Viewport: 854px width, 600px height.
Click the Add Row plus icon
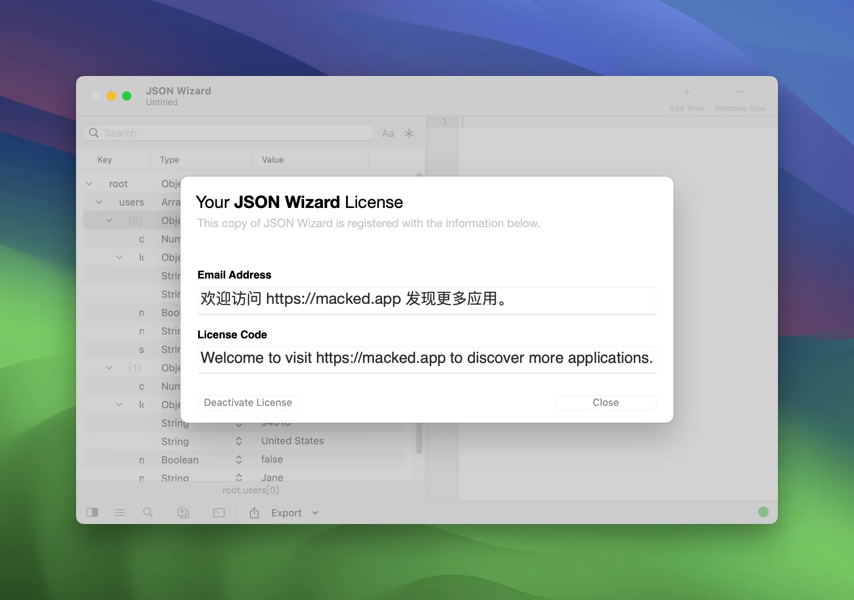(x=687, y=92)
